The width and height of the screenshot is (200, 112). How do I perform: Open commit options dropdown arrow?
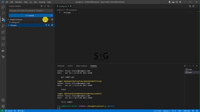(52, 16)
